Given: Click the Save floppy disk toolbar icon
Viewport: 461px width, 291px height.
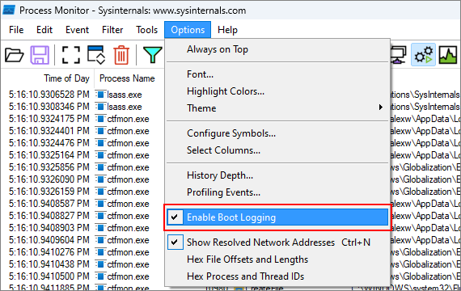Looking at the screenshot, I should [x=40, y=55].
